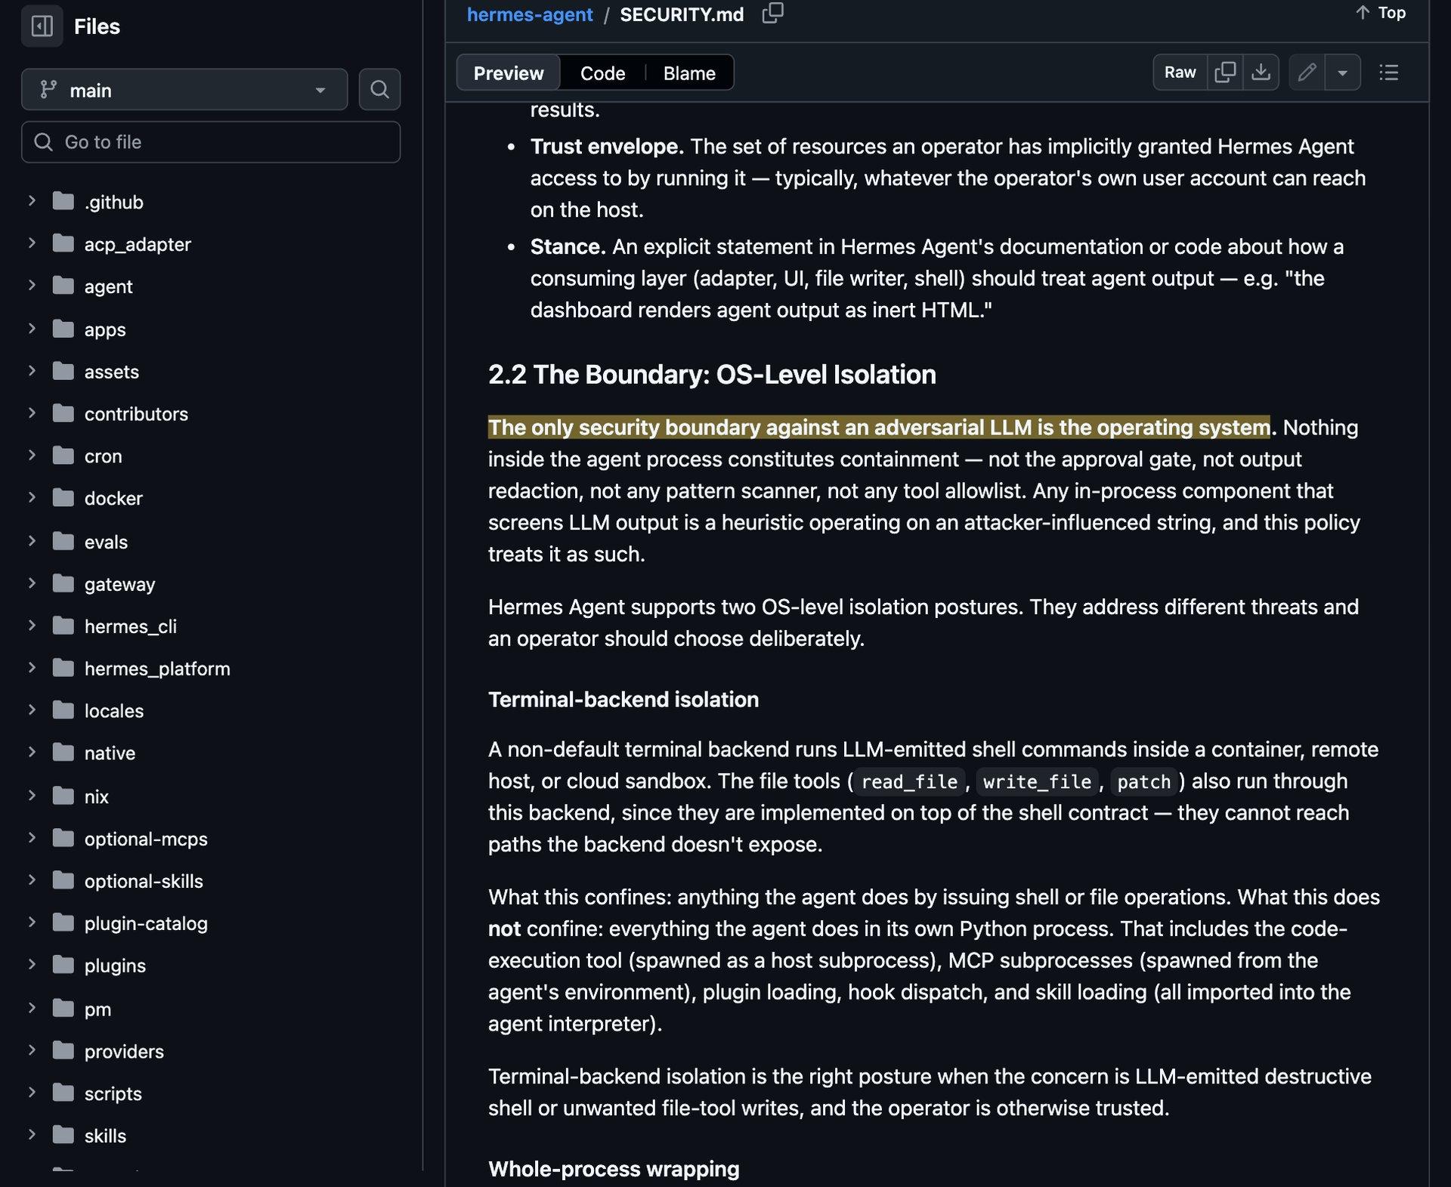Jump to Top of file
The height and width of the screenshot is (1187, 1451).
click(1381, 13)
